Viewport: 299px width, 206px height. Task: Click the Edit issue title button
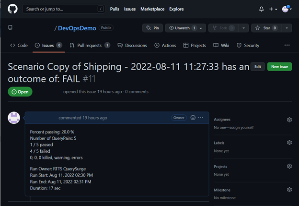257,67
